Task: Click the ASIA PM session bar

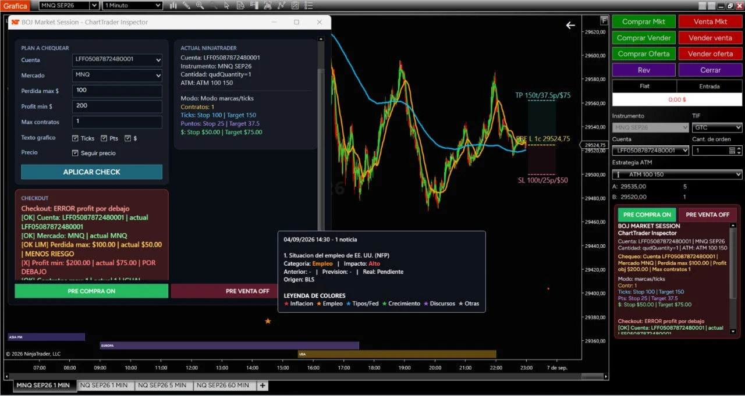Action: (x=46, y=337)
